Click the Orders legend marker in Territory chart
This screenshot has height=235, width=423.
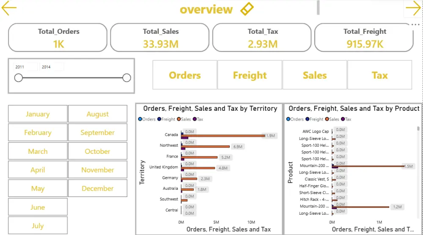coord(140,119)
